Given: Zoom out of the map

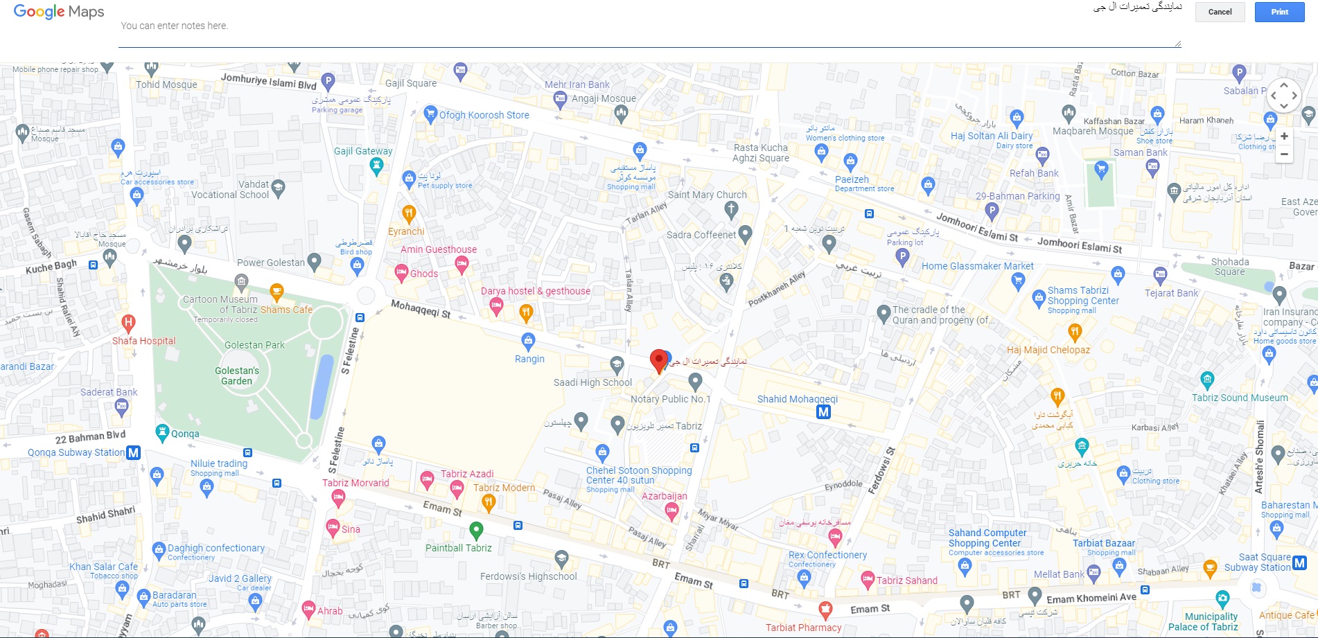Looking at the screenshot, I should coord(1284,154).
